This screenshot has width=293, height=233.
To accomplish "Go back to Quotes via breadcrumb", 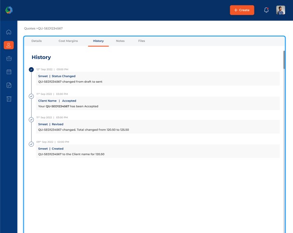I will tap(29, 29).
